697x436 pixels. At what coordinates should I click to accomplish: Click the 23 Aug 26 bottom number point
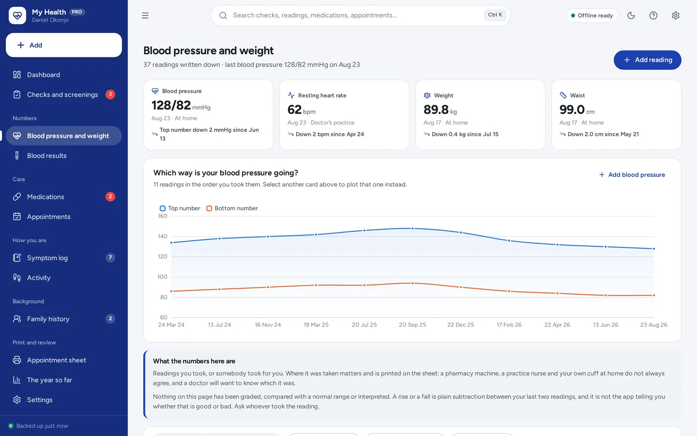pos(654,295)
